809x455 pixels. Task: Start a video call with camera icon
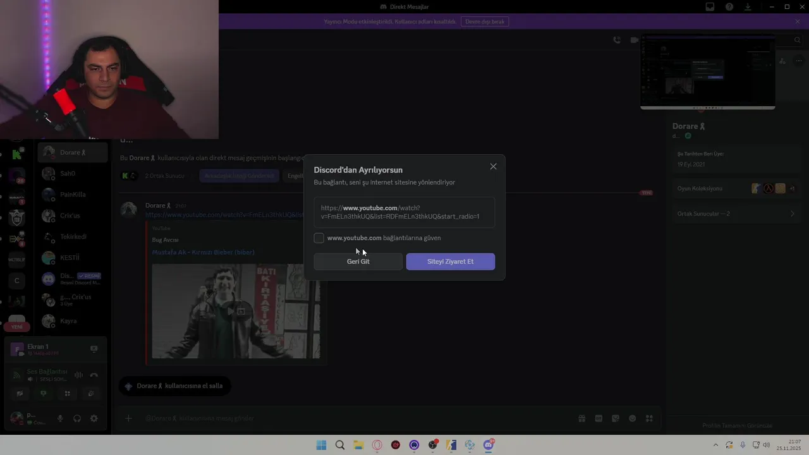pos(635,40)
